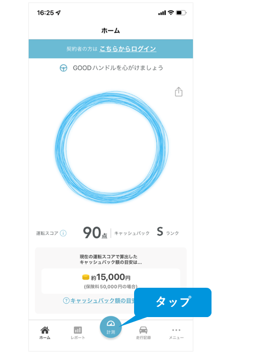This screenshot has height=354, width=253.
Task: Tap the 計測 speedometer button
Action: point(111,327)
